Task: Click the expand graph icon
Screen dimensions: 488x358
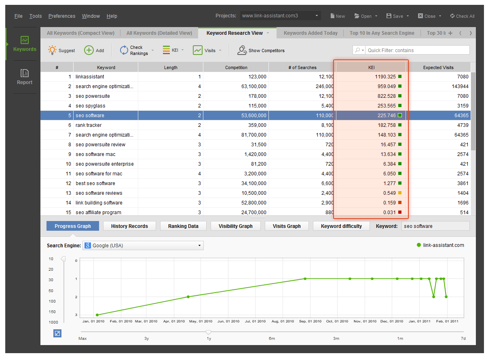Action: pyautogui.click(x=57, y=333)
